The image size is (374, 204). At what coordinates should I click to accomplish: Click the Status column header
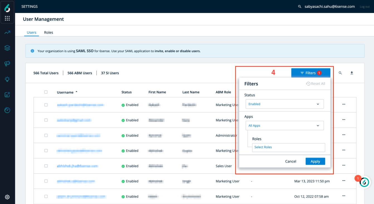pyautogui.click(x=127, y=92)
